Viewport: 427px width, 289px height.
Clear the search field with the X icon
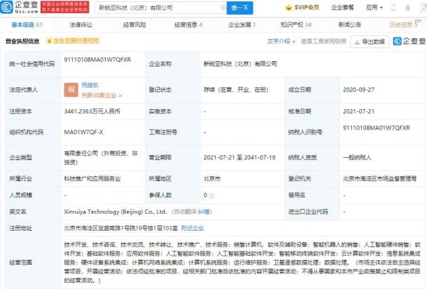223,7
